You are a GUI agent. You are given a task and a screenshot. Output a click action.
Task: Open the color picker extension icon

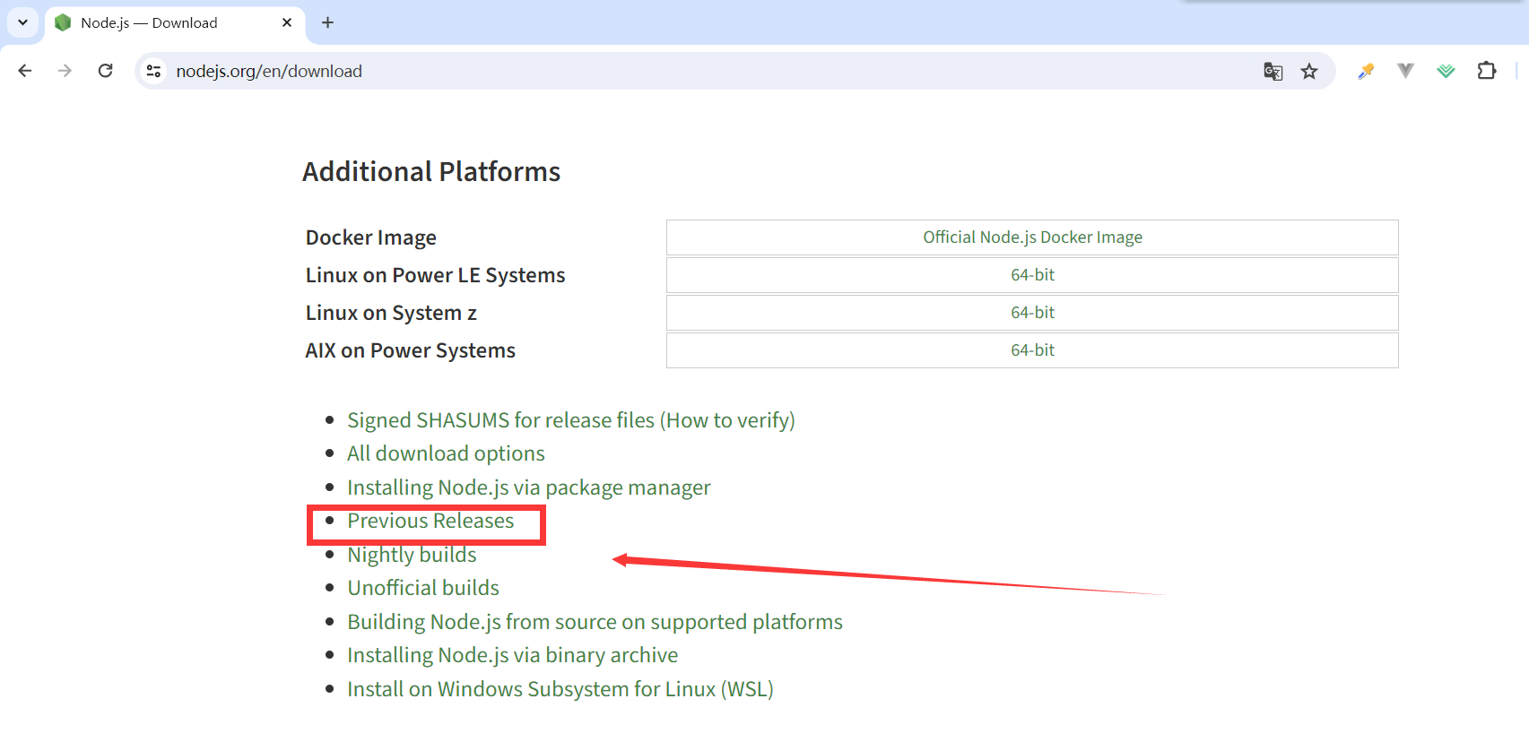click(x=1366, y=71)
